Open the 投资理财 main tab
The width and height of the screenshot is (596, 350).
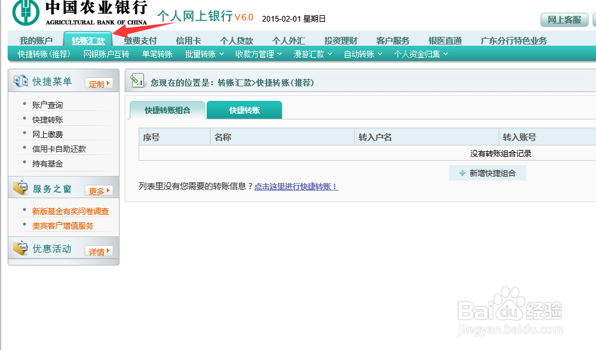pos(340,41)
